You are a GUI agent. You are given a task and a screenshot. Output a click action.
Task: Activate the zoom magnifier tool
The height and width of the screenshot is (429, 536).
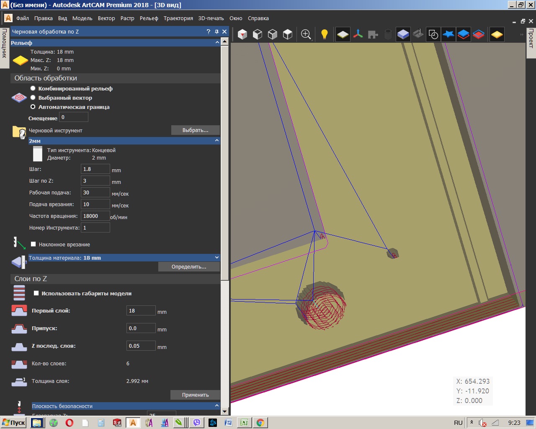pos(306,34)
